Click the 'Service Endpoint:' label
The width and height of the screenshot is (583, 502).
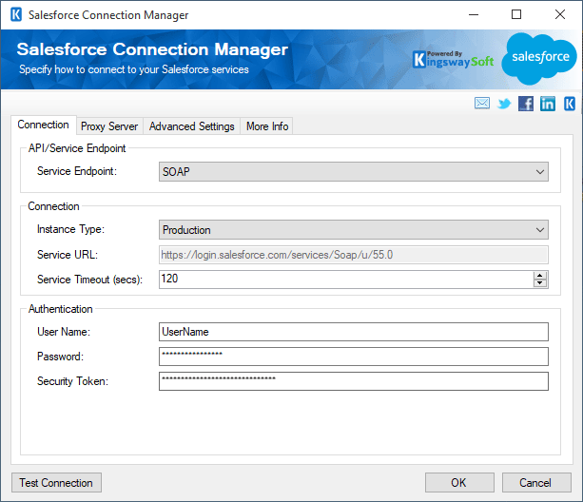point(77,171)
